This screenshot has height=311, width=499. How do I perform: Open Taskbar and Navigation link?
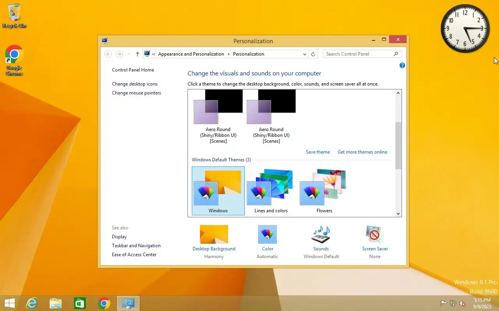coord(136,246)
